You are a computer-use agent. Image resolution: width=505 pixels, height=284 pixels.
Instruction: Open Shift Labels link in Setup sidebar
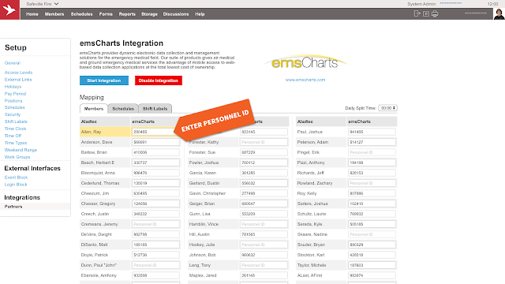click(x=16, y=121)
